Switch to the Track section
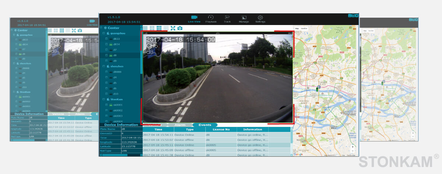The width and height of the screenshot is (442, 174). pyautogui.click(x=227, y=19)
